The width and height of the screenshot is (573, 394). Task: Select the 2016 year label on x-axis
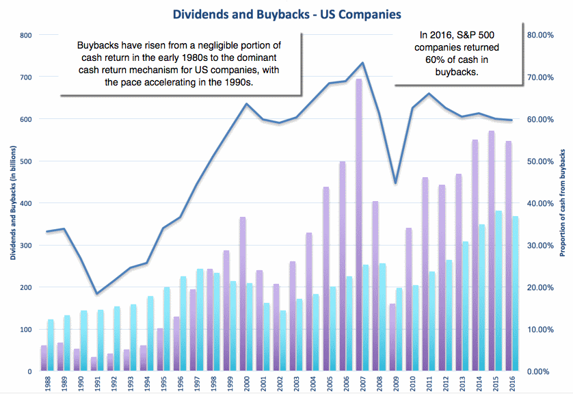511,384
